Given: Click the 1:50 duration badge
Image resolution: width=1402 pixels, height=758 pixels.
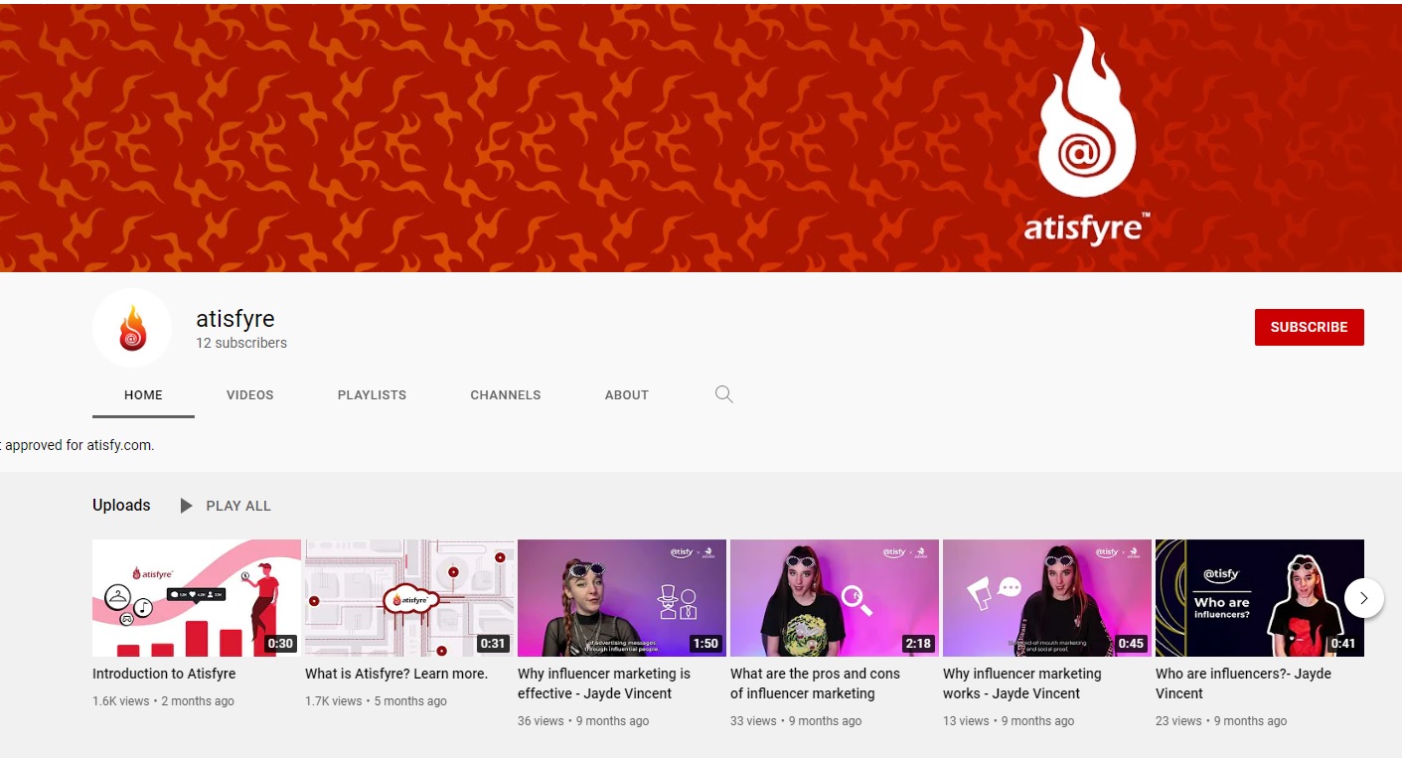Looking at the screenshot, I should [705, 643].
